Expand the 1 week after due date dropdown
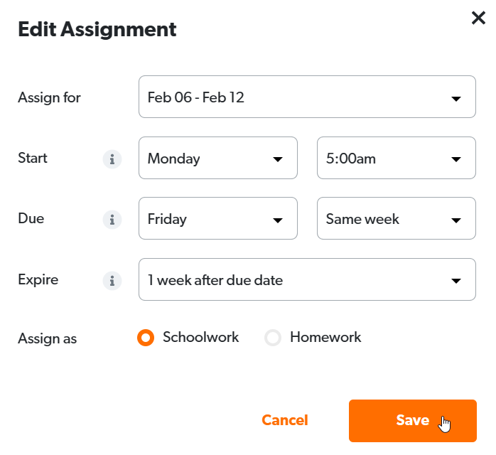 [x=307, y=280]
